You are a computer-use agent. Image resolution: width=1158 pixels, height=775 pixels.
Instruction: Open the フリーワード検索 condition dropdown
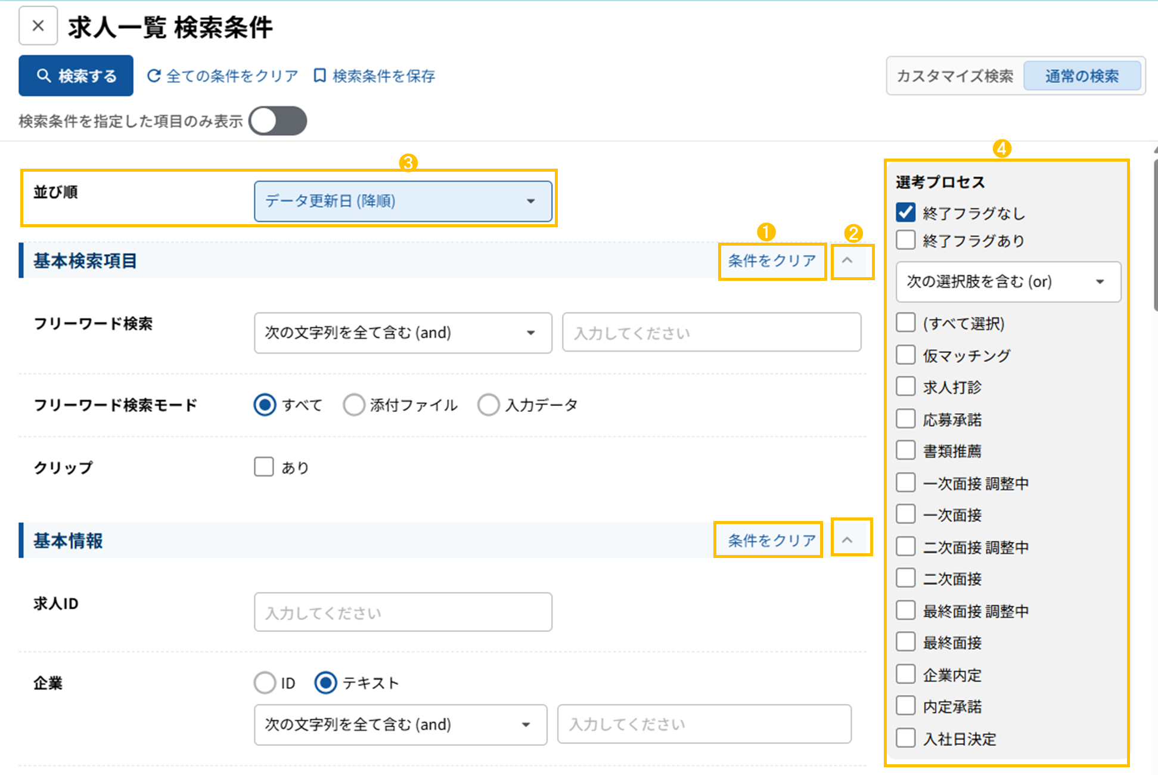point(402,333)
